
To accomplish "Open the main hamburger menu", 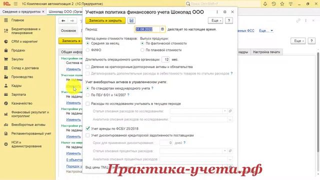I will point(15,3).
